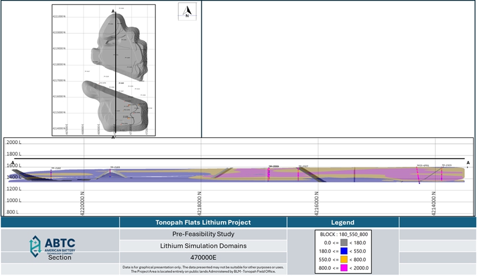Click the A label at section's left end
The width and height of the screenshot is (478, 276).
pyautogui.click(x=13, y=163)
